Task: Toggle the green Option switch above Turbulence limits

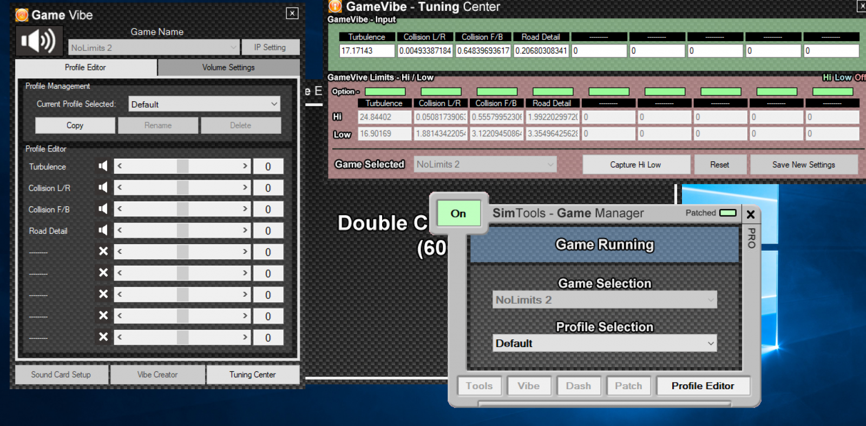Action: (385, 91)
